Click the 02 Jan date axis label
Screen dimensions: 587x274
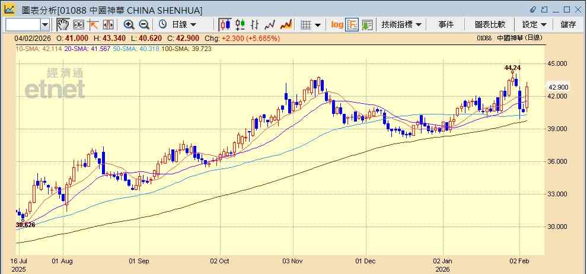tap(443, 261)
